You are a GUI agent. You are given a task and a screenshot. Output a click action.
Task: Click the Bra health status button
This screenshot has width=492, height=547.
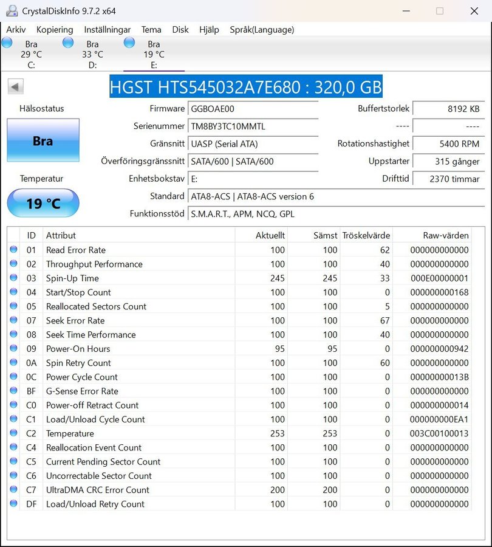click(x=43, y=141)
